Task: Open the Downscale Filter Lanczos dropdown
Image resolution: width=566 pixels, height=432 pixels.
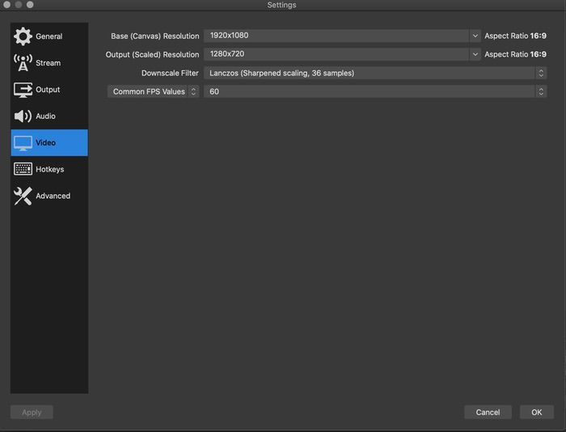Action: (375, 73)
